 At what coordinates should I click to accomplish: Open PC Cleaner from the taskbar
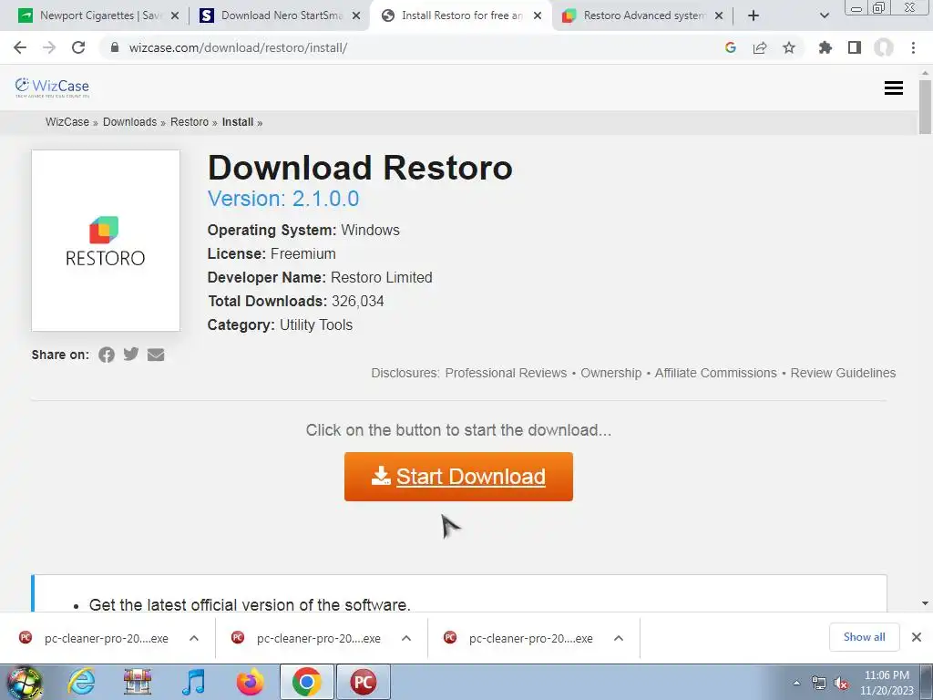click(363, 682)
